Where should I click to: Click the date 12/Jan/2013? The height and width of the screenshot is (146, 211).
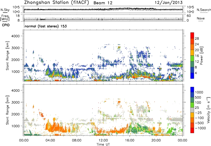click(x=169, y=3)
